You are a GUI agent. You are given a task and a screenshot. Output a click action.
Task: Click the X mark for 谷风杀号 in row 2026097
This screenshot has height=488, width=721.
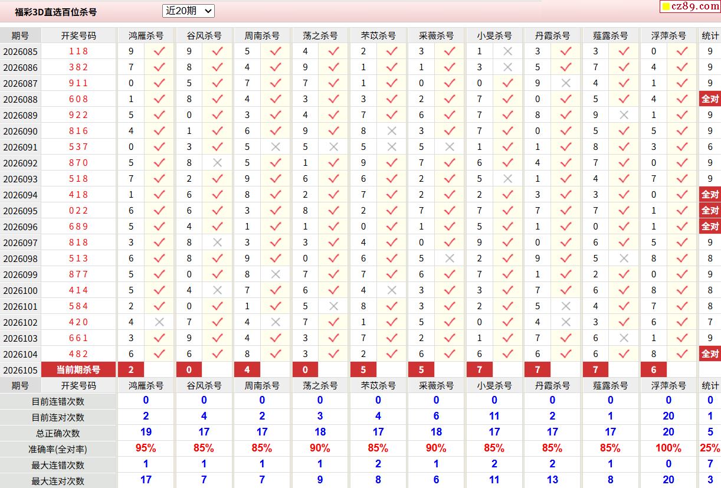tap(217, 243)
